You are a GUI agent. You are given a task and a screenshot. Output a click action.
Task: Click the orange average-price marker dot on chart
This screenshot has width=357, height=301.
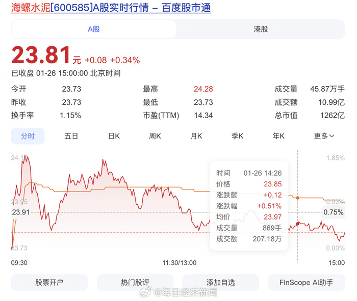pos(297,198)
